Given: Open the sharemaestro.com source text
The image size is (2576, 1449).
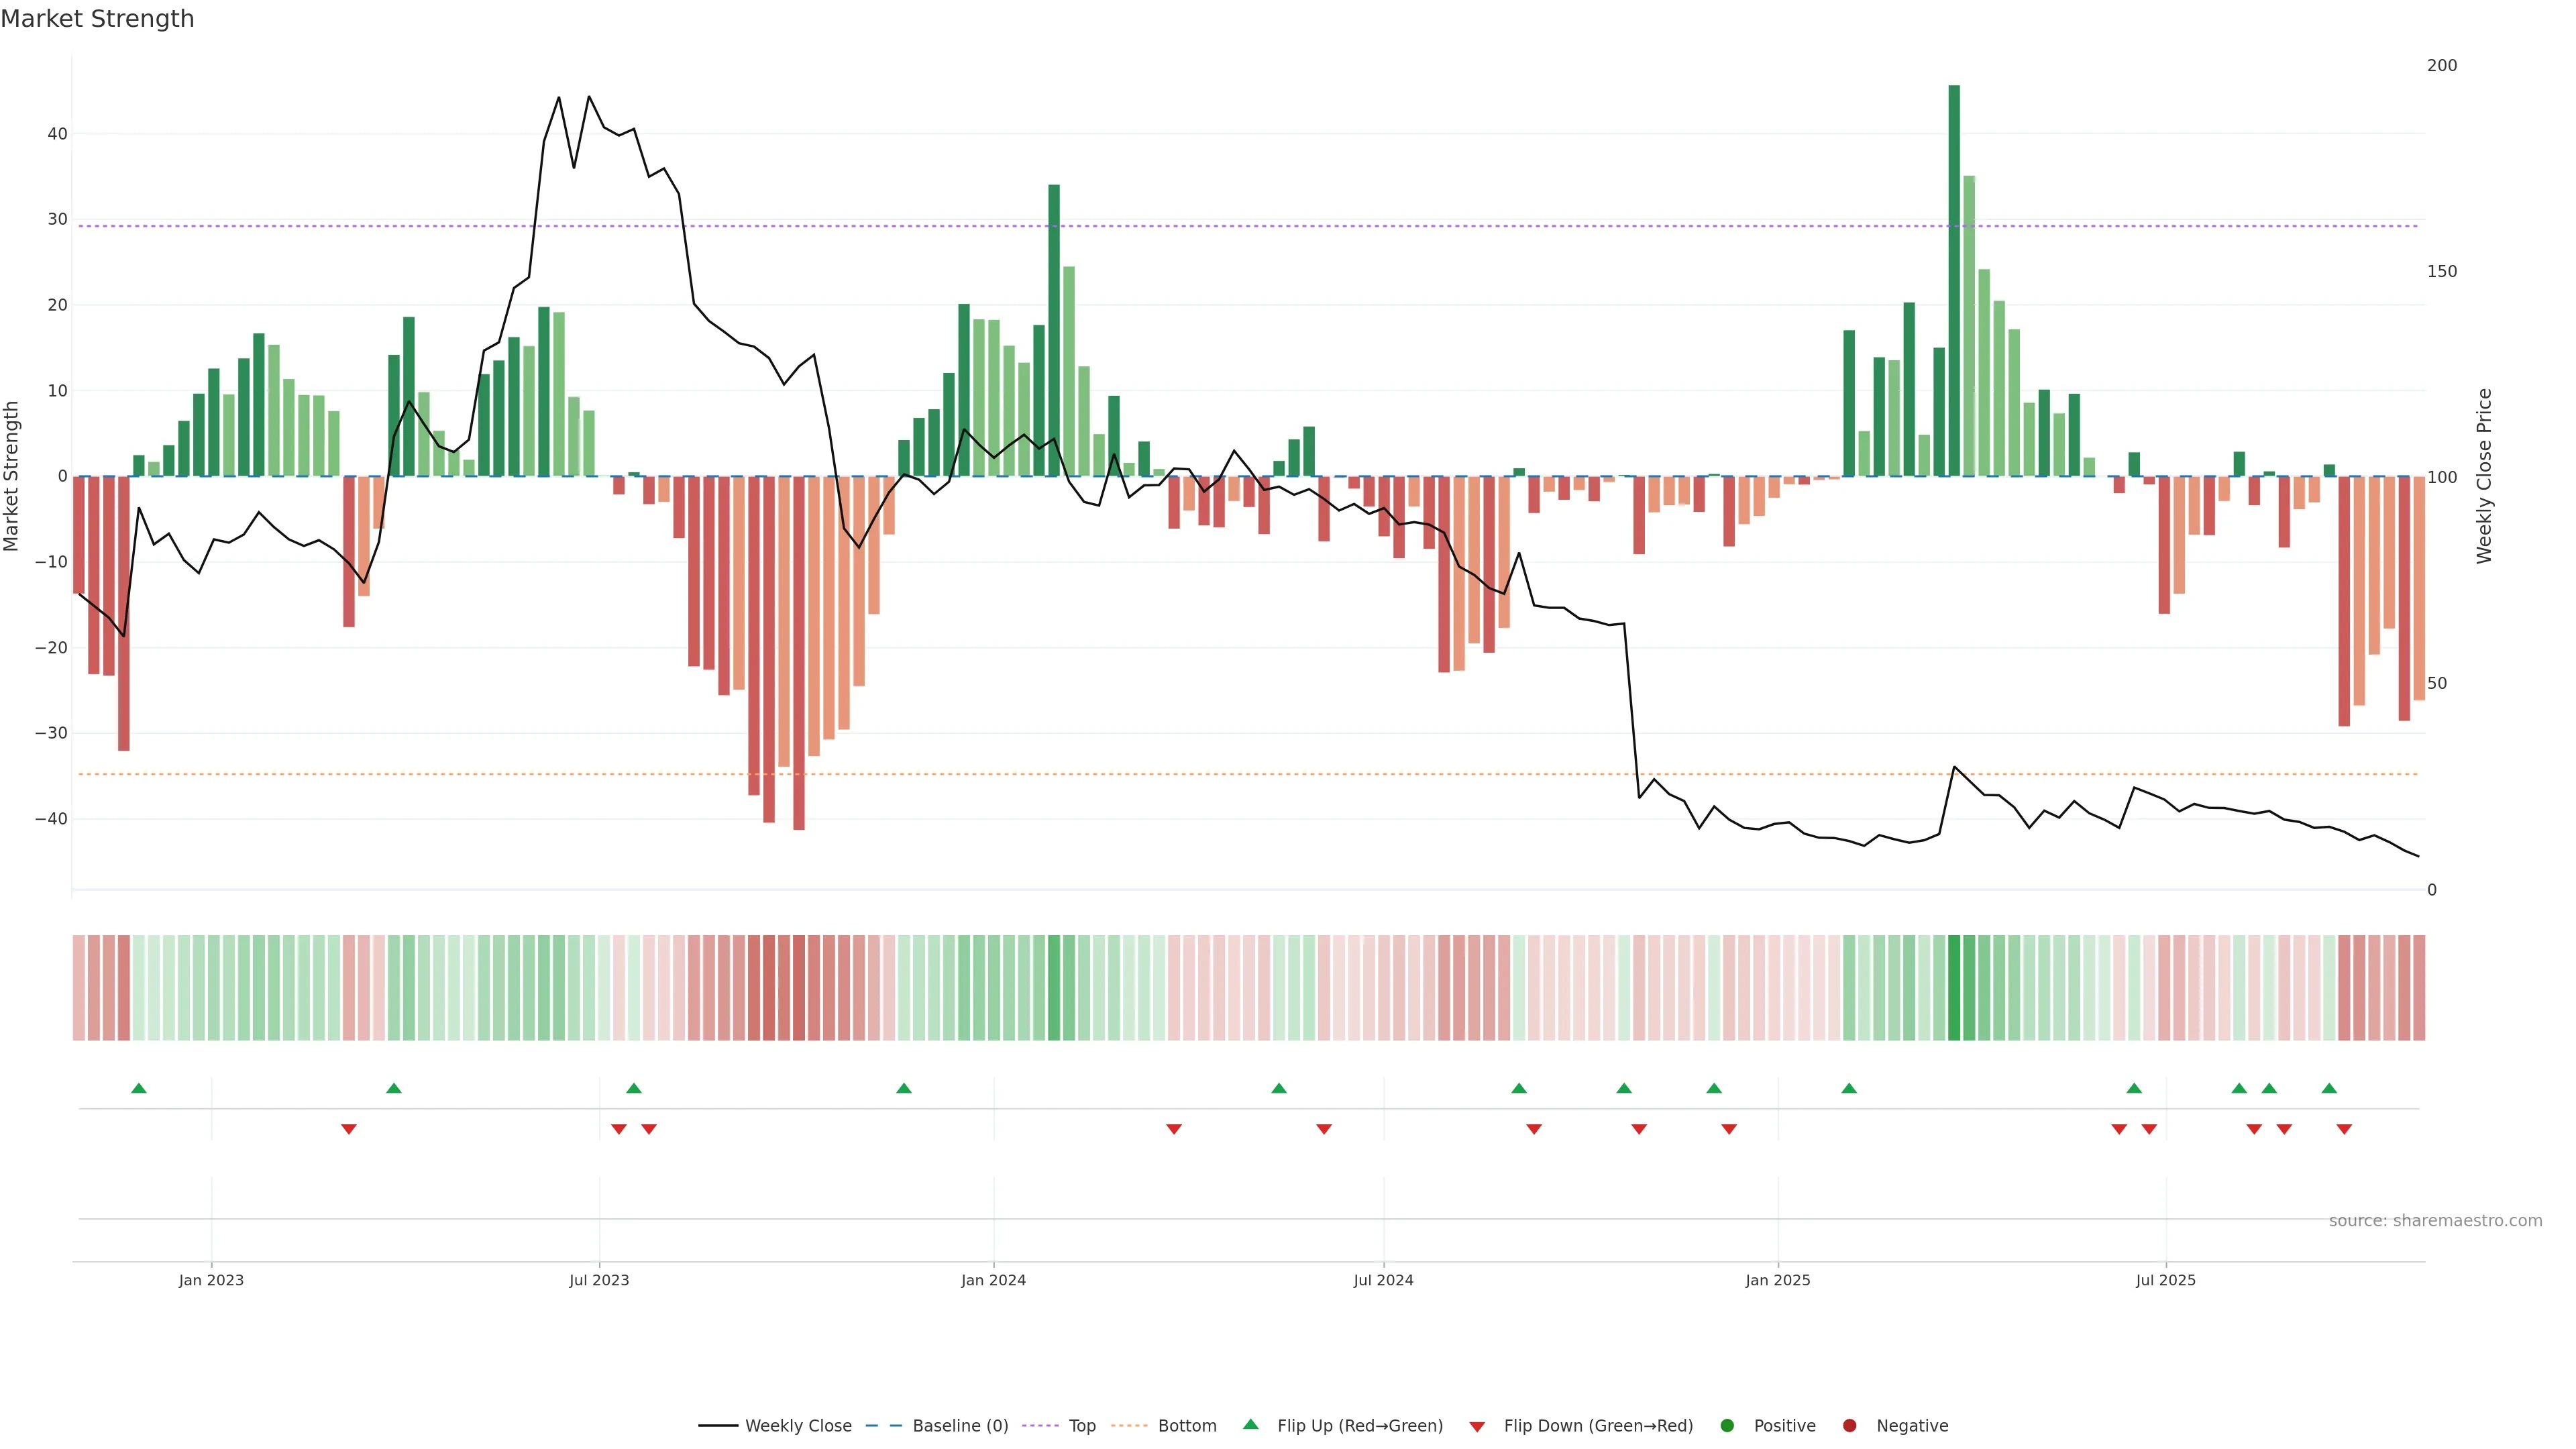Looking at the screenshot, I should (x=2435, y=1221).
